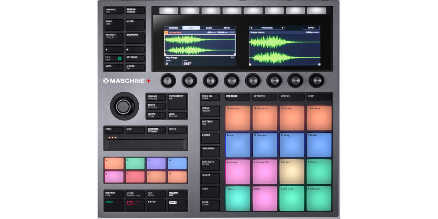Click APPLY on the right display
The width and height of the screenshot is (438, 219).
point(311,28)
